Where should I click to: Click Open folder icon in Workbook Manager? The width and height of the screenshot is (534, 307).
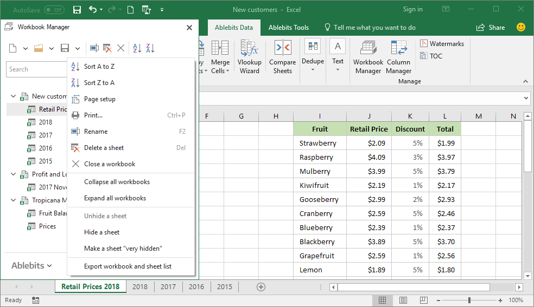pos(39,48)
